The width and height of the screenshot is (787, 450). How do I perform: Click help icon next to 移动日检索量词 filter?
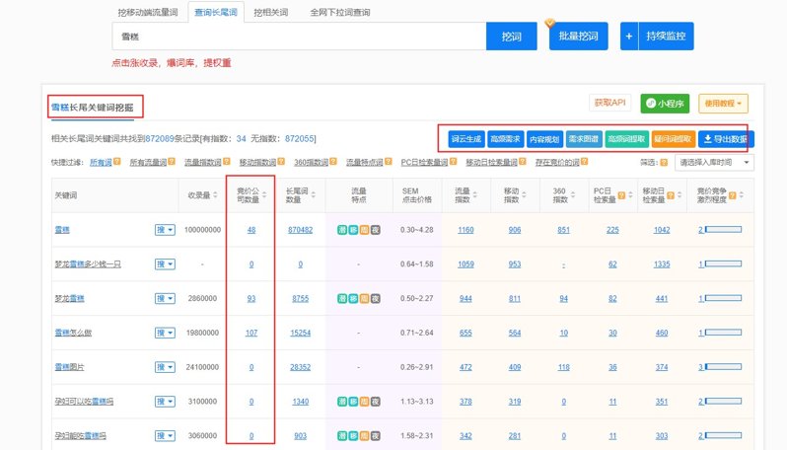pyautogui.click(x=523, y=162)
